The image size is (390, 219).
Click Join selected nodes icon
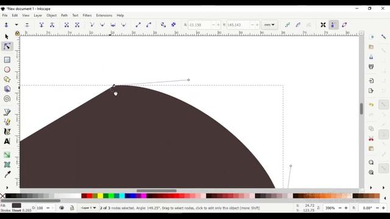click(41, 25)
